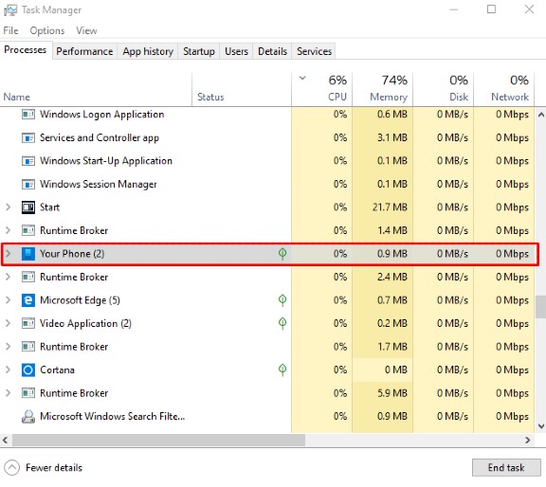Click the Cortana circle icon
546x487 pixels.
pos(28,370)
